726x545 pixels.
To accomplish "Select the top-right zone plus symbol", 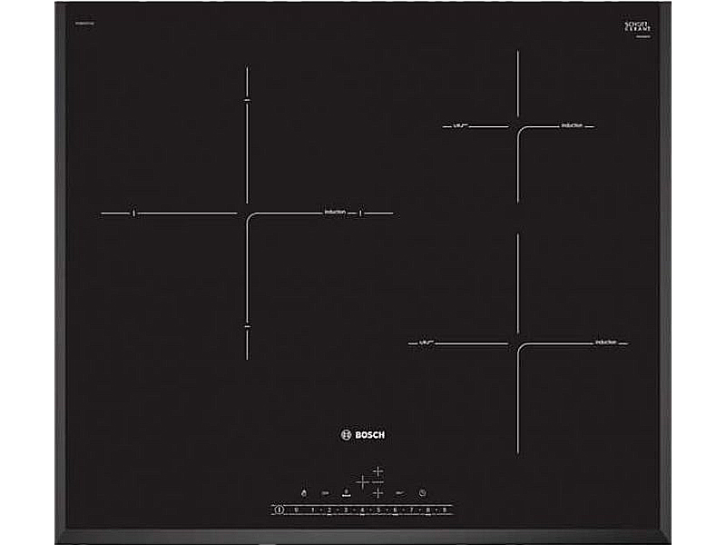I will pyautogui.click(x=378, y=471).
